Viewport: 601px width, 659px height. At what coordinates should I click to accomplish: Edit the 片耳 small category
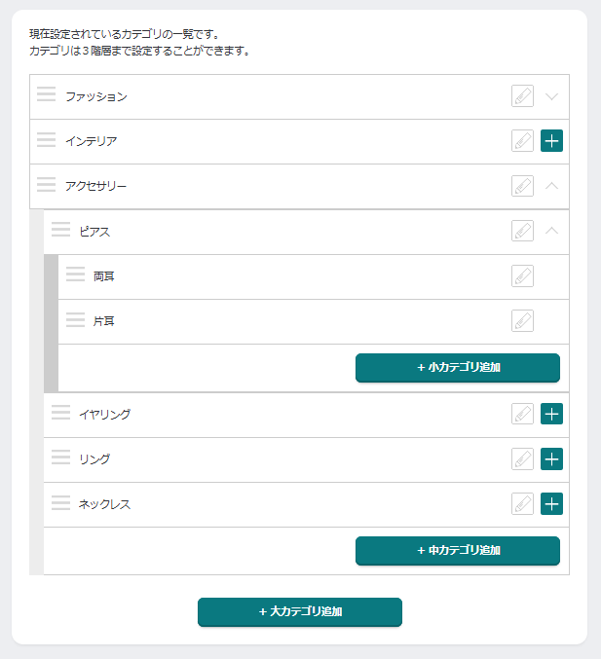point(523,320)
